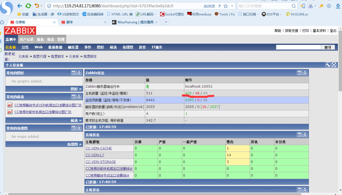Open the address bar dropdown arrow
The image size is (342, 195).
[x=232, y=6]
